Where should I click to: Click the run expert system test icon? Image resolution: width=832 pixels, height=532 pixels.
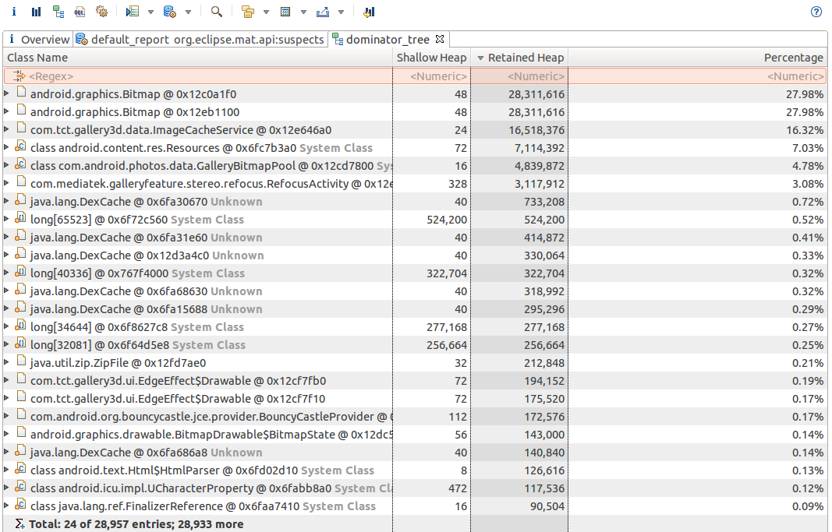pyautogui.click(x=133, y=12)
